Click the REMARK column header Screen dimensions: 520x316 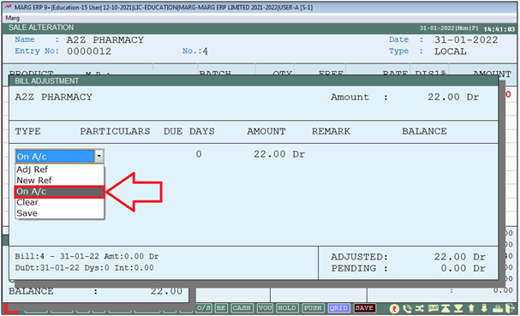click(331, 131)
